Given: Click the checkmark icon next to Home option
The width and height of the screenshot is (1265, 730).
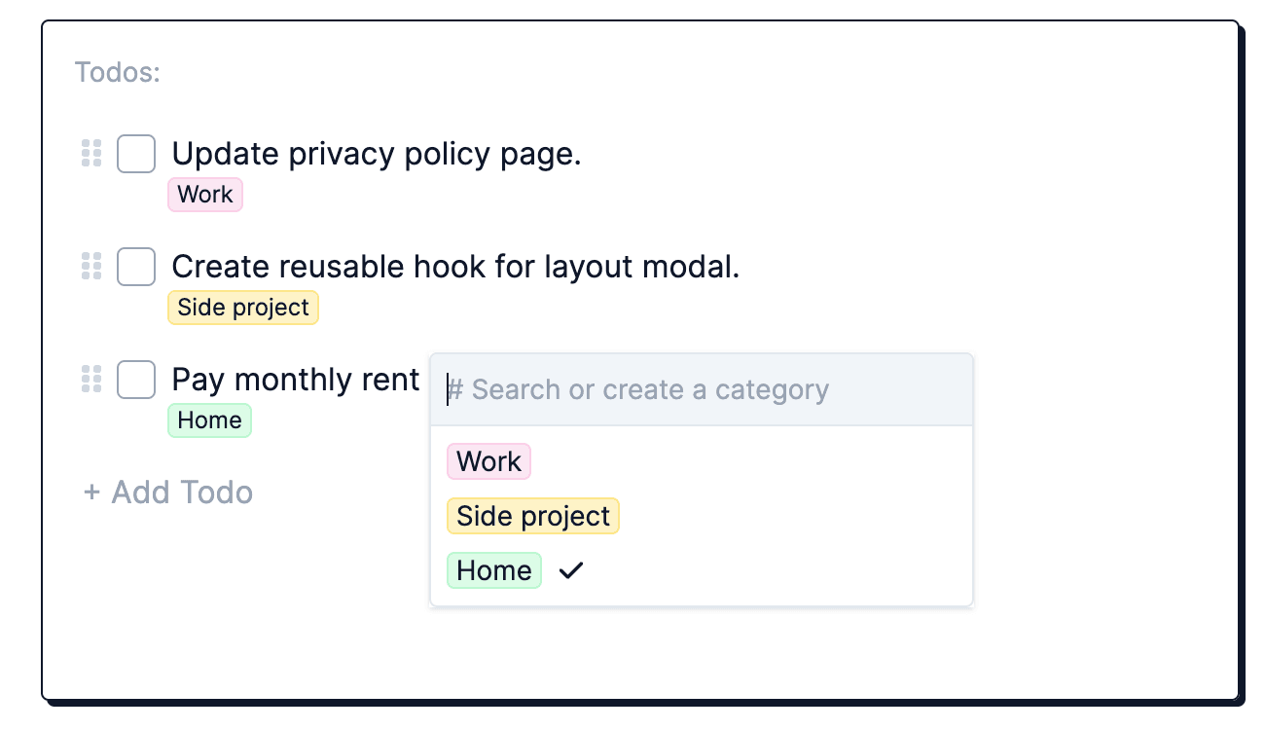Looking at the screenshot, I should click(571, 570).
